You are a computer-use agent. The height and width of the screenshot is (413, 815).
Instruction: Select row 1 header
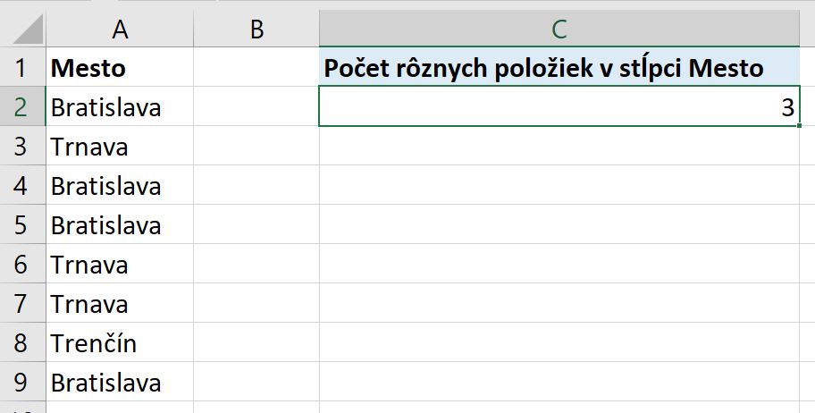[x=22, y=67]
